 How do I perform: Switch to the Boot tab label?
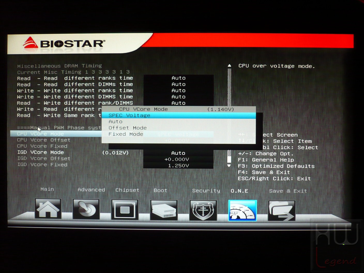(x=160, y=190)
